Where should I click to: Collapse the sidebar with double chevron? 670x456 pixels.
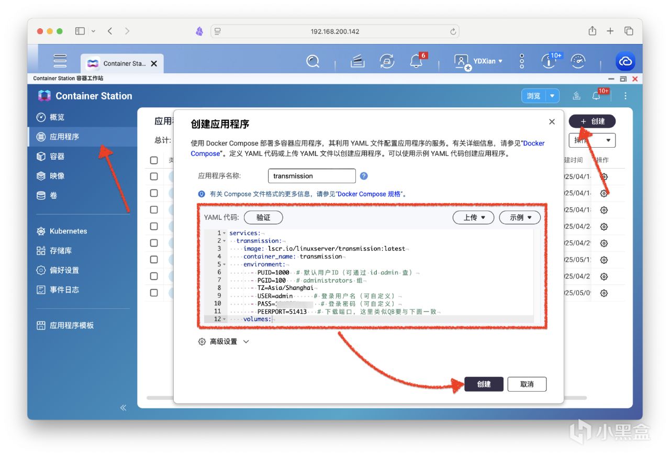123,407
